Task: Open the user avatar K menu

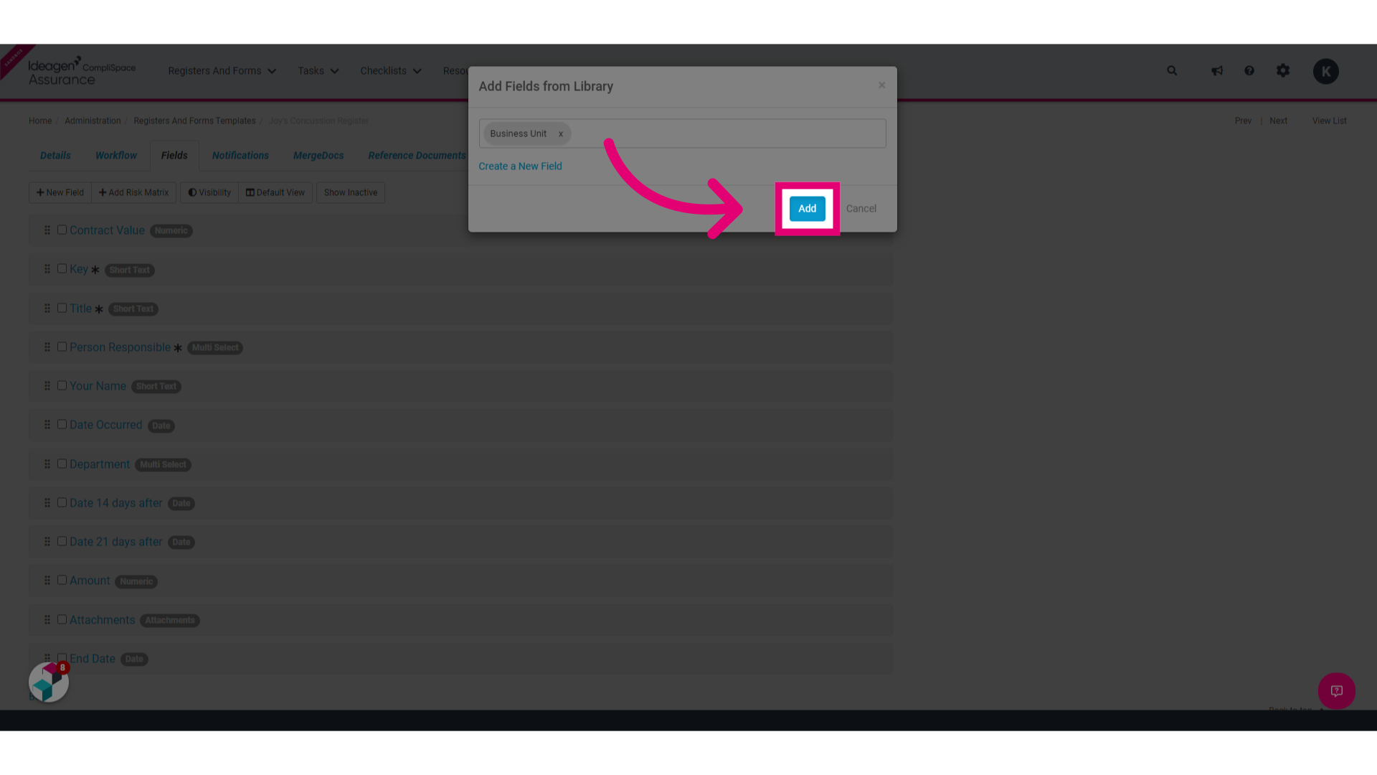Action: pos(1325,72)
